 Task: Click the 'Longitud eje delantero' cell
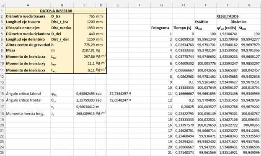[x=28, y=39]
